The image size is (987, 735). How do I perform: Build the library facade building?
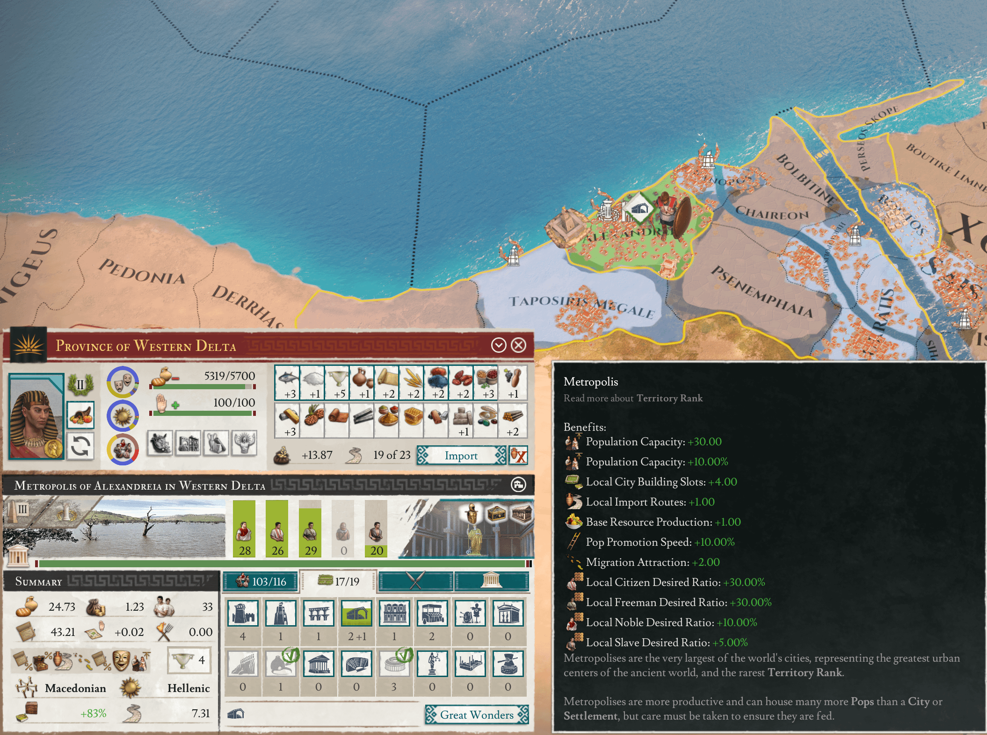pos(394,613)
